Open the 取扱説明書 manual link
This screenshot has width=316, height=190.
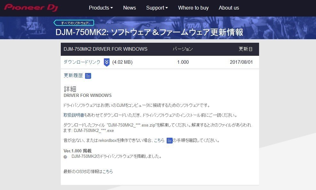coord(74,115)
